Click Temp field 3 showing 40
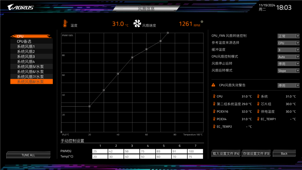 click(131, 157)
